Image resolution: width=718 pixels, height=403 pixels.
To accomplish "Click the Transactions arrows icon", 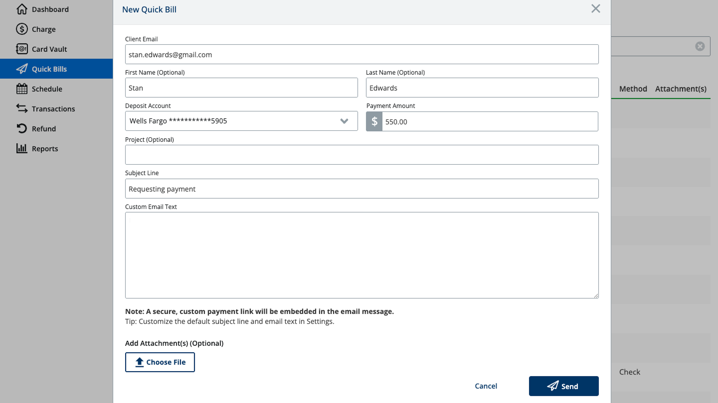I will coord(22,108).
